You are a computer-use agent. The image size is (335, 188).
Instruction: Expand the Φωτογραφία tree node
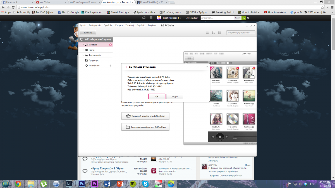pyautogui.click(x=83, y=55)
